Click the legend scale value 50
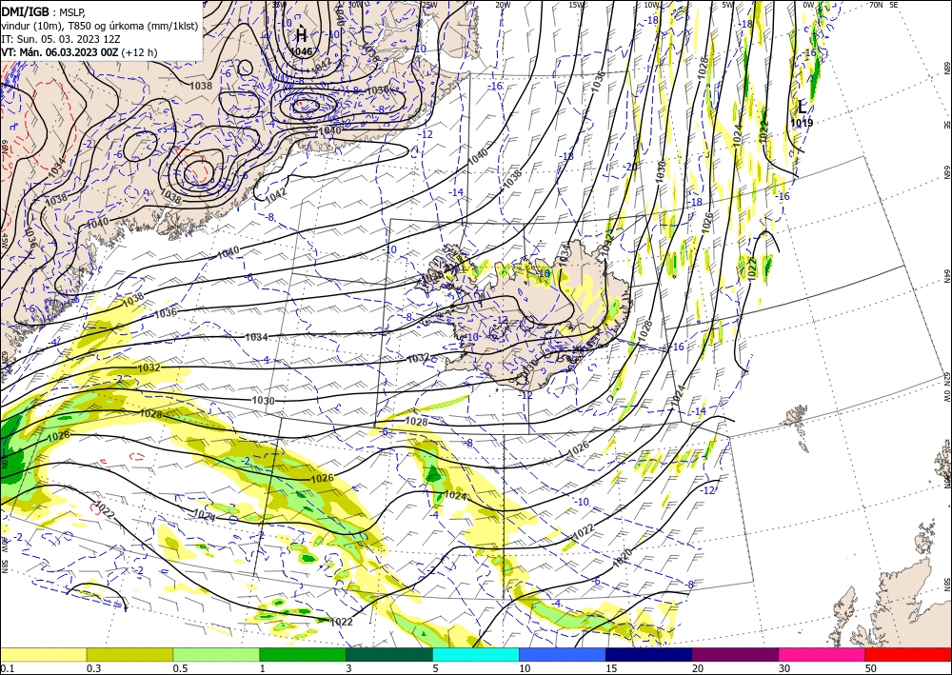The width and height of the screenshot is (952, 675). (871, 668)
